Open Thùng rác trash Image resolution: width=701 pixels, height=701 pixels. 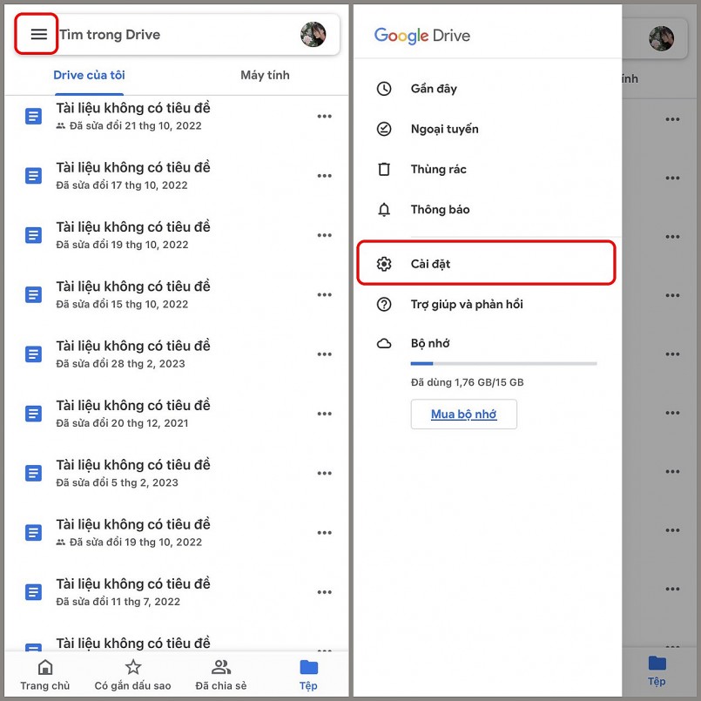click(438, 170)
